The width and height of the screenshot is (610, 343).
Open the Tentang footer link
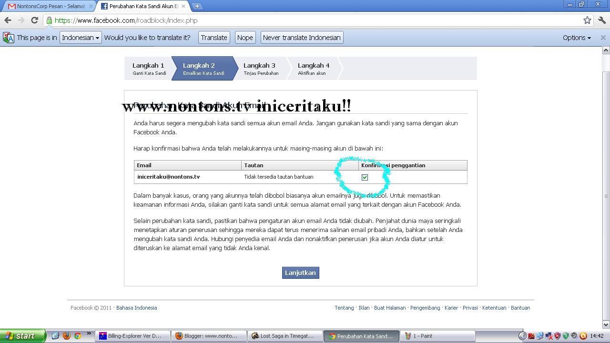click(344, 308)
